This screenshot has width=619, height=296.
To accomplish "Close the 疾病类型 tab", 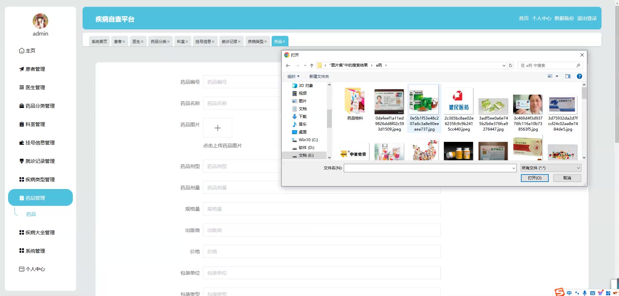I will tap(265, 42).
